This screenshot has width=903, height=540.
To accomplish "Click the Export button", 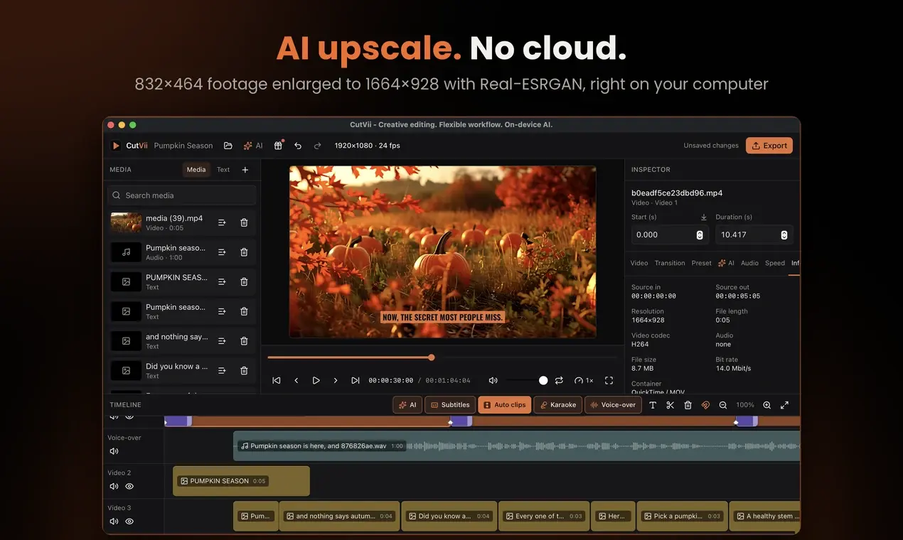I will (769, 146).
